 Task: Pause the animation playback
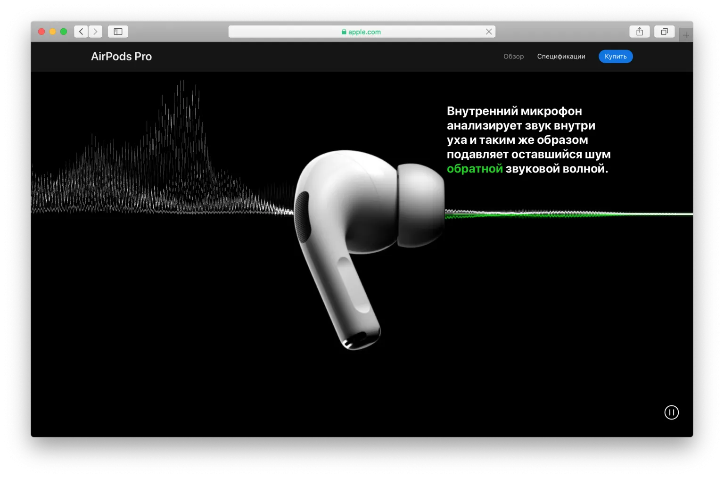tap(671, 412)
